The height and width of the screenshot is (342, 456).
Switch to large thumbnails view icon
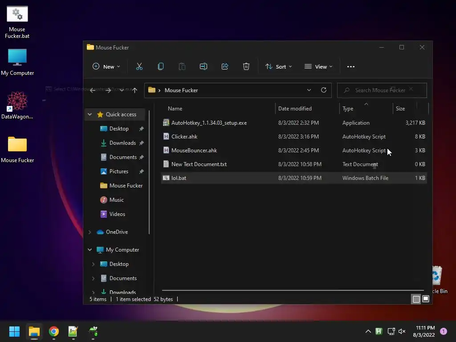[x=425, y=299]
